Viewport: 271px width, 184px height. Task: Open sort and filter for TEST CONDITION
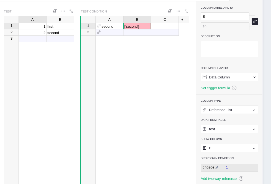pyautogui.click(x=170, y=11)
